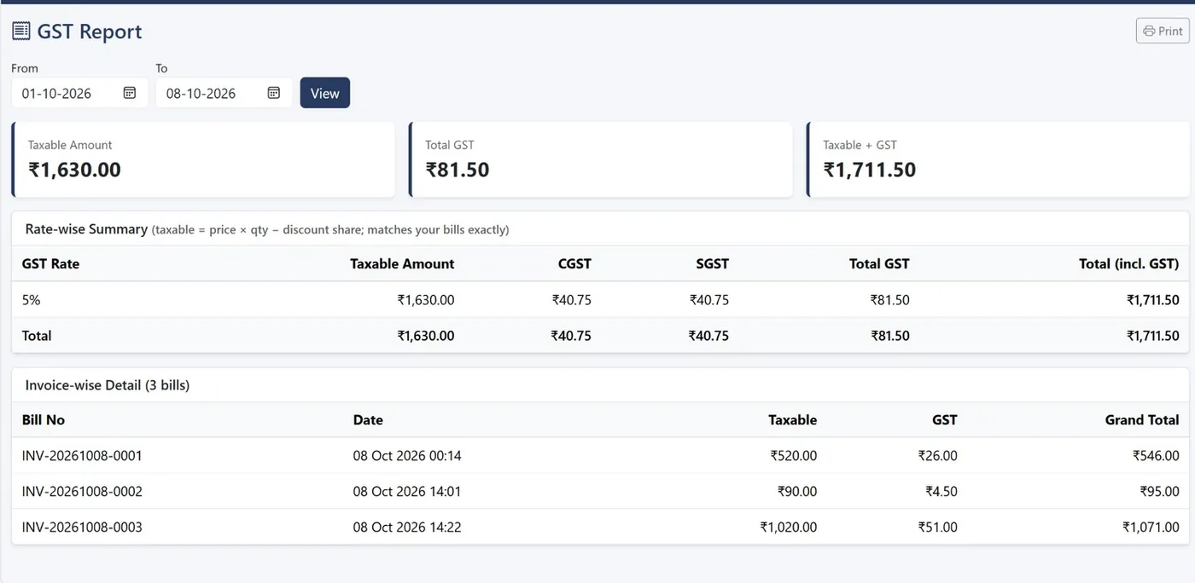Click the Total row label in rate summary
The width and height of the screenshot is (1195, 583).
coord(37,336)
